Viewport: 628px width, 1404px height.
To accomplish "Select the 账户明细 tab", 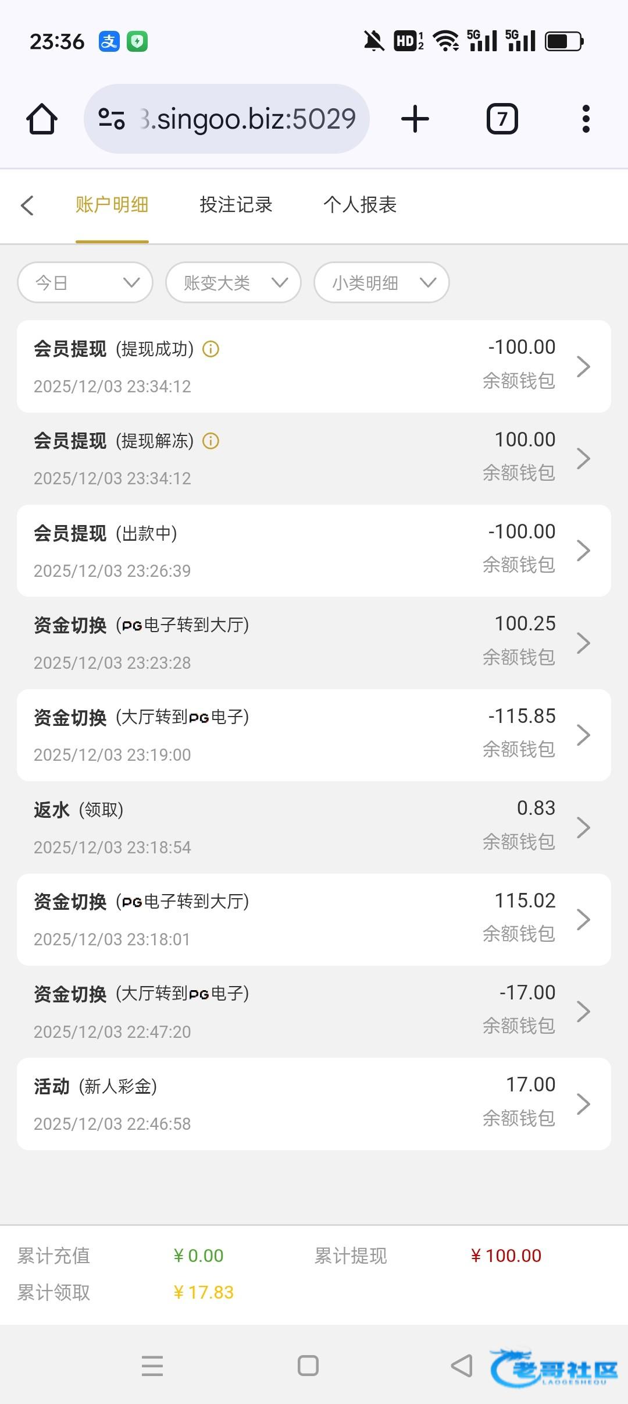I will 112,205.
